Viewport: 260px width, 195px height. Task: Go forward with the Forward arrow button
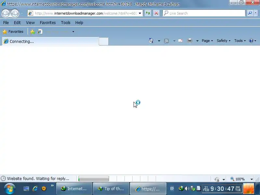15,13
